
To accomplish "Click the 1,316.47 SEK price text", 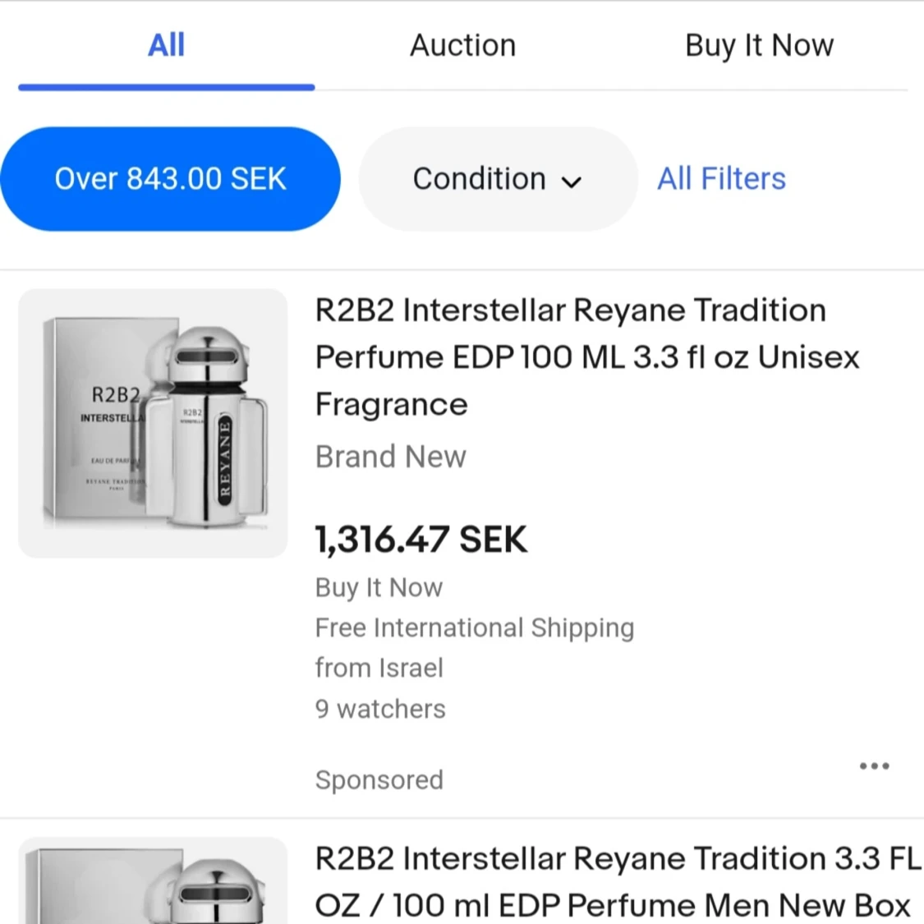I will (421, 540).
